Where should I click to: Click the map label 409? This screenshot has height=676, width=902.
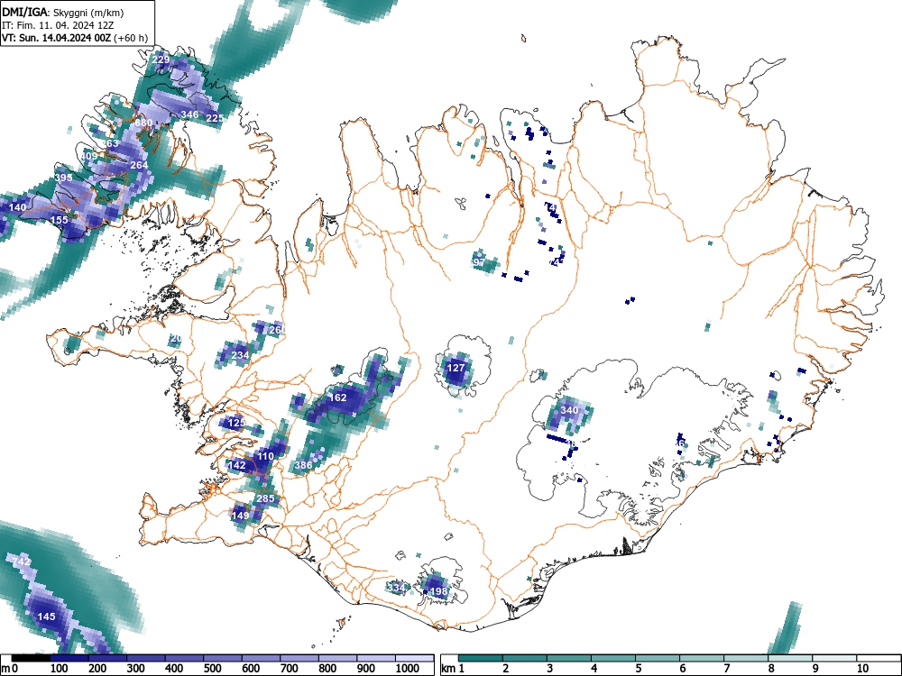click(x=89, y=156)
